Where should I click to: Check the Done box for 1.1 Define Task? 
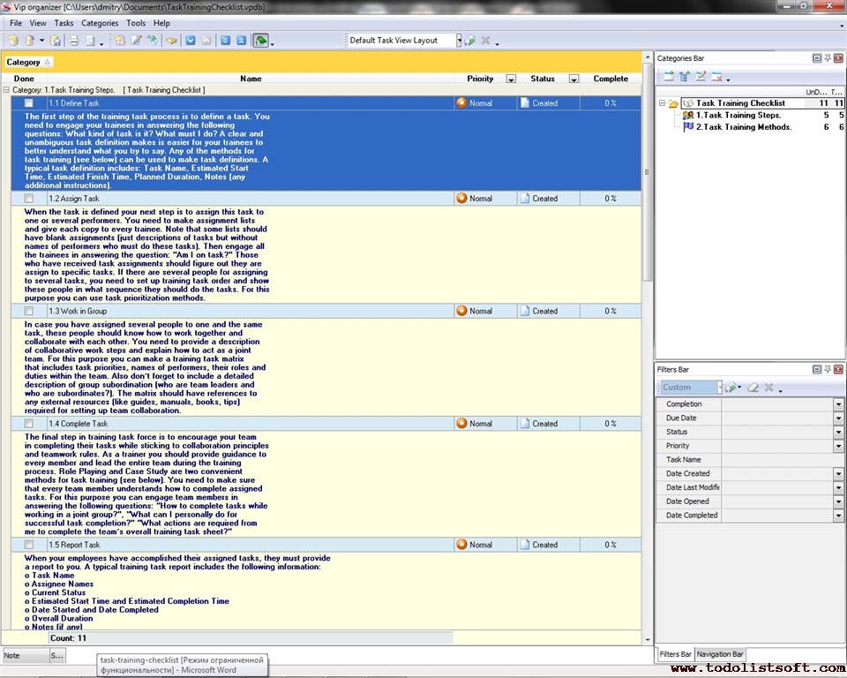click(x=29, y=103)
